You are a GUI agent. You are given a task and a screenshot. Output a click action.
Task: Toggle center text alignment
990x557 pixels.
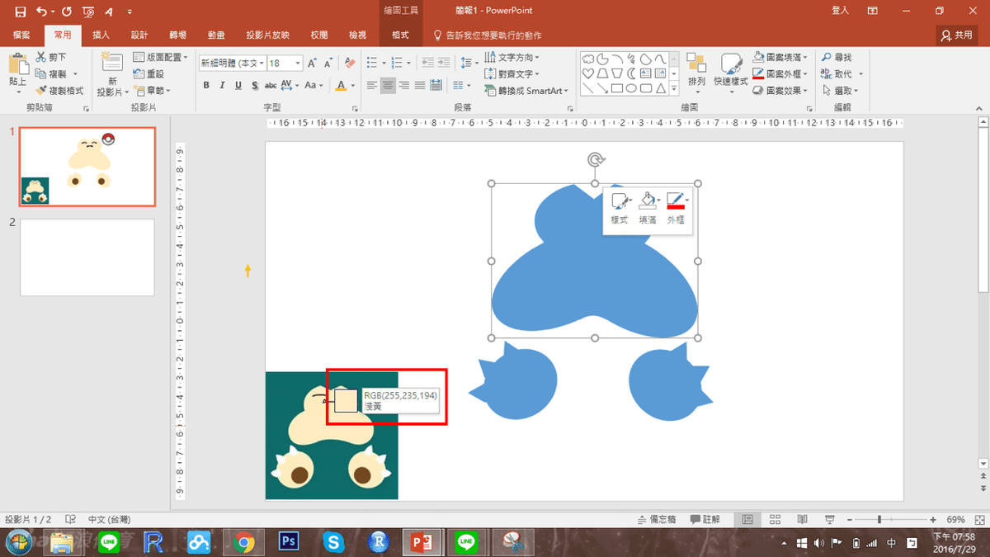point(388,85)
